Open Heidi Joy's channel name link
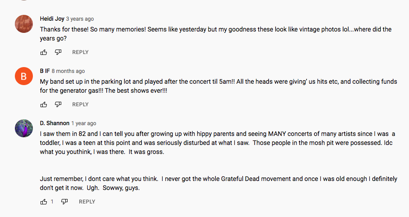The height and width of the screenshot is (217, 409). (52, 19)
